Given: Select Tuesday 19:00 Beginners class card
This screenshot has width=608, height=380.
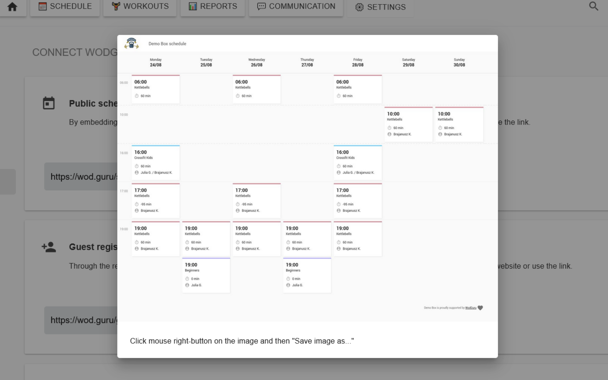Looking at the screenshot, I should pyautogui.click(x=206, y=275).
